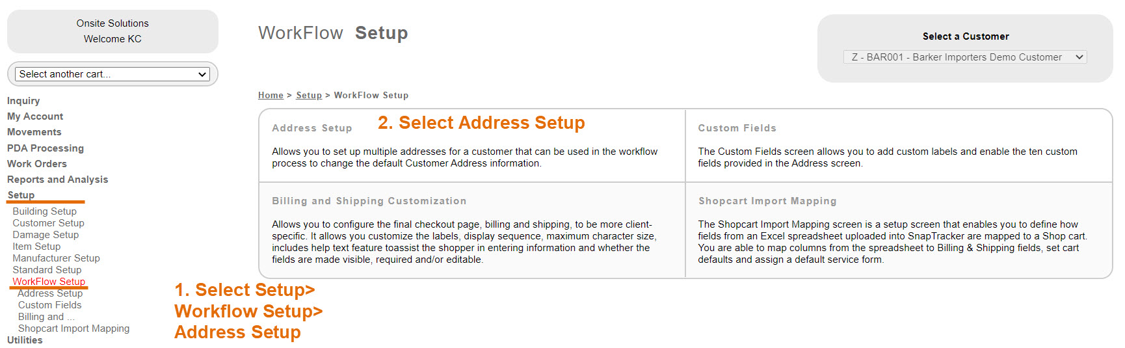Image resolution: width=1125 pixels, height=348 pixels.
Task: Open Item Setup in the sidebar
Action: point(36,247)
